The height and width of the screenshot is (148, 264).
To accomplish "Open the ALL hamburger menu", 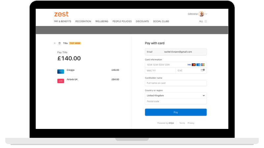I will point(206,21).
